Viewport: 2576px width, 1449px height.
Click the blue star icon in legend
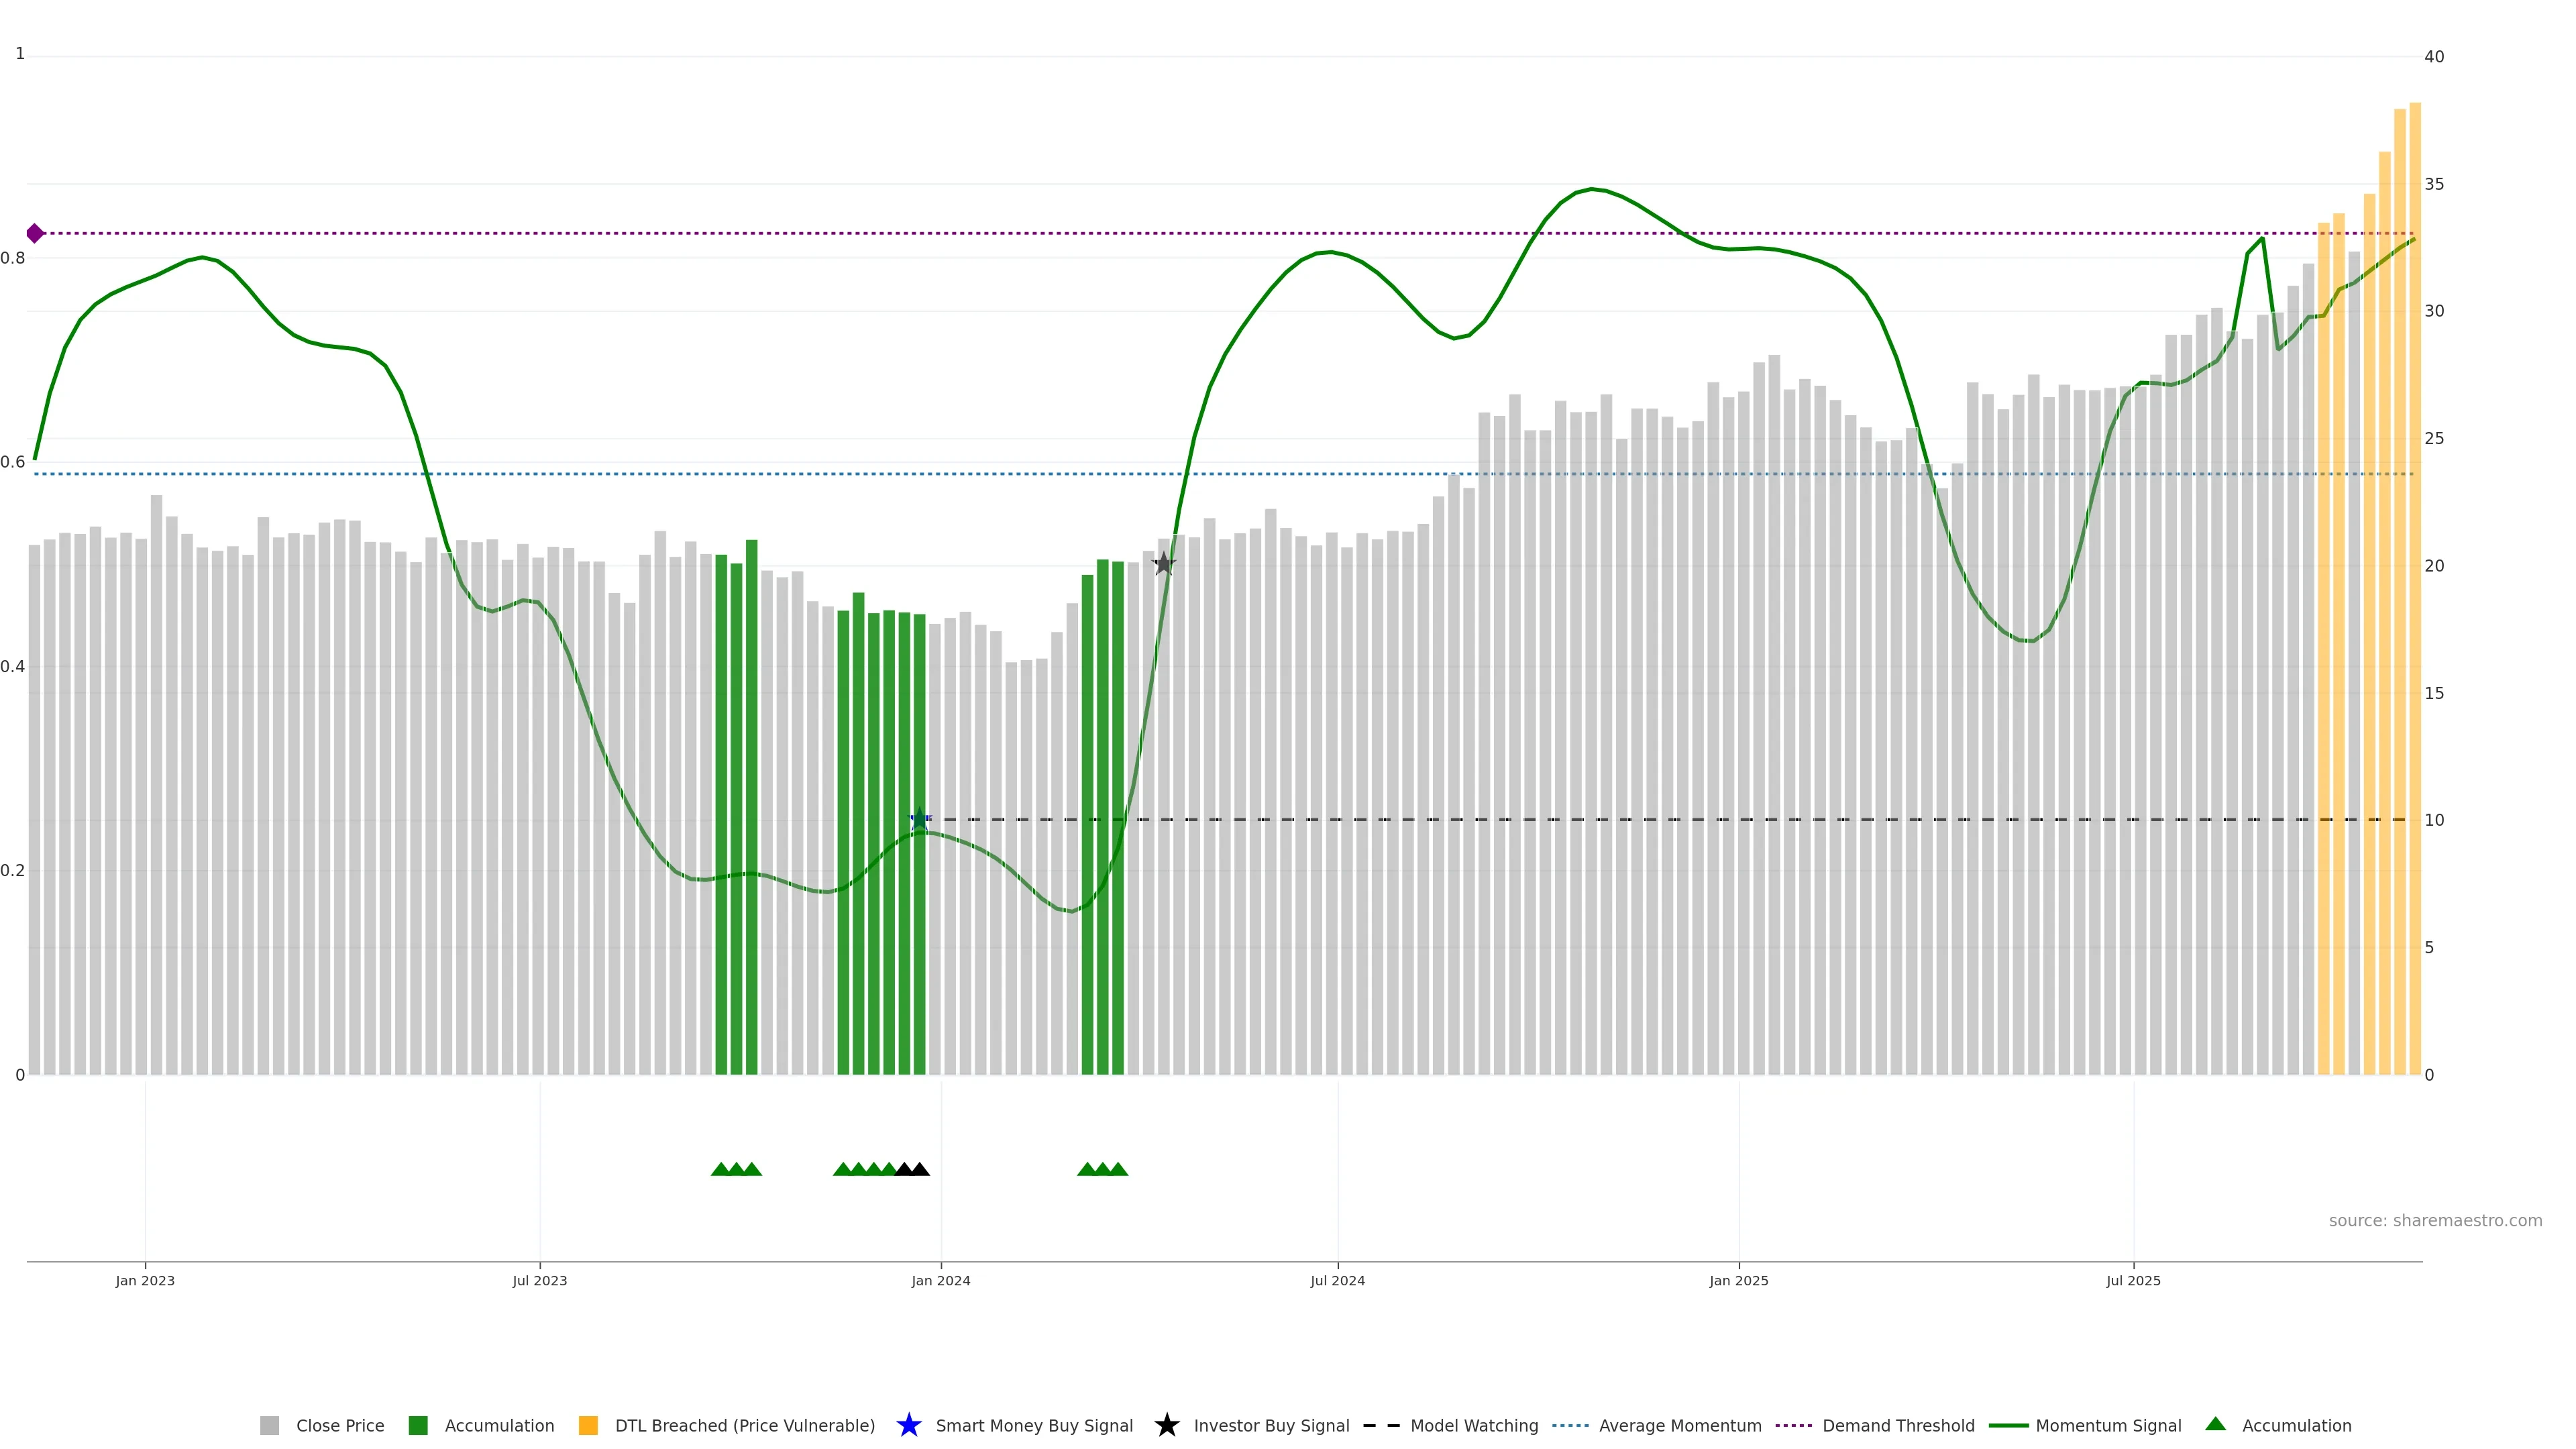(908, 1425)
